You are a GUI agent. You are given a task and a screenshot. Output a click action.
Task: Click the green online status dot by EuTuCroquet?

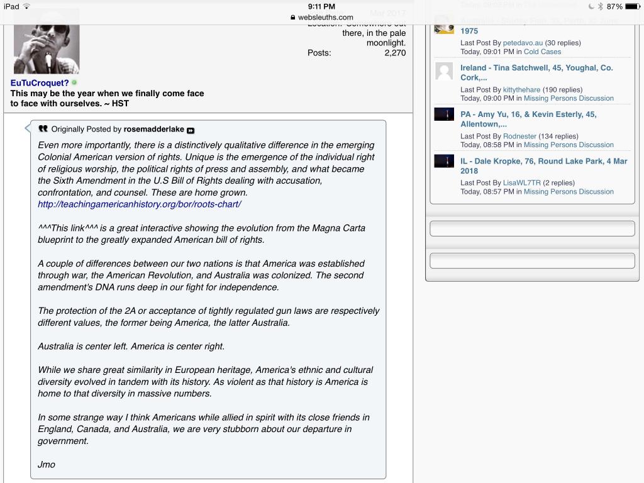tap(75, 82)
